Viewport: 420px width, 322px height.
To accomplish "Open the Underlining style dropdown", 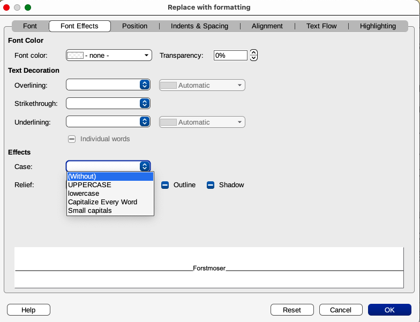I will tap(108, 122).
